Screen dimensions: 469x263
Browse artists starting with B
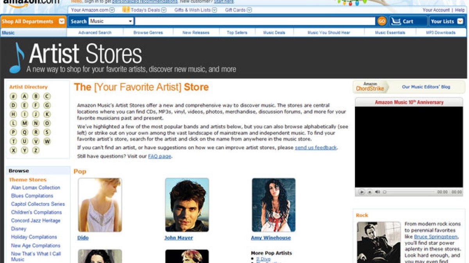36,96
